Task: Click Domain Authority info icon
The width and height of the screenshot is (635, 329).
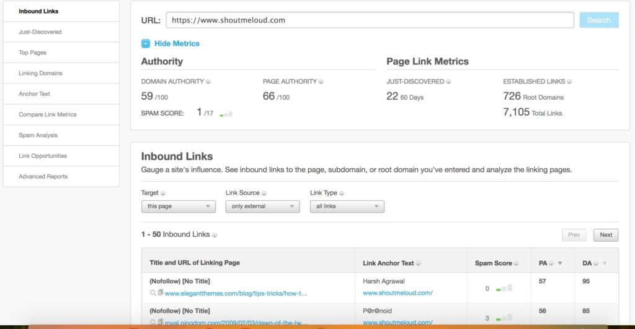Action: coord(208,82)
